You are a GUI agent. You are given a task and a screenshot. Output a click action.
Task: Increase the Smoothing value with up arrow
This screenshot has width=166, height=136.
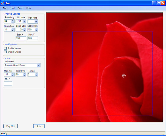tap(13, 21)
